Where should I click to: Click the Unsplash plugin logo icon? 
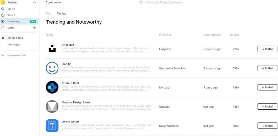click(52, 49)
